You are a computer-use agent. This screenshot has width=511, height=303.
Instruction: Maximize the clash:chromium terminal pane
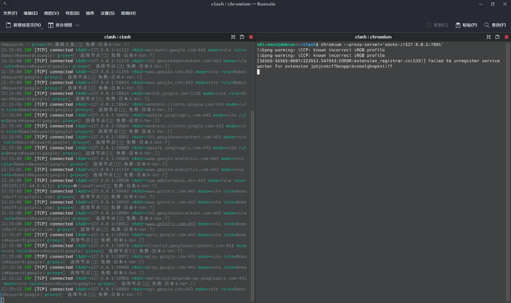click(489, 37)
